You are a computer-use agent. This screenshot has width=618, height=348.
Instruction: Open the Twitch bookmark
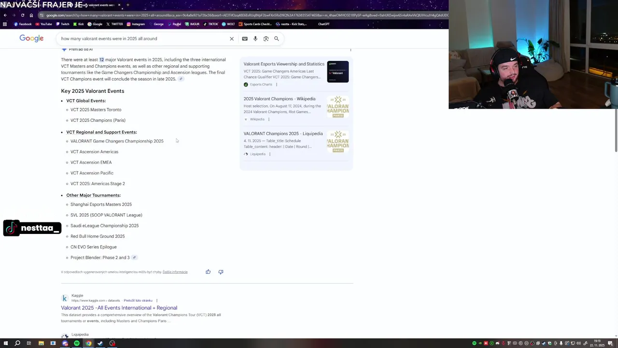[x=63, y=24]
